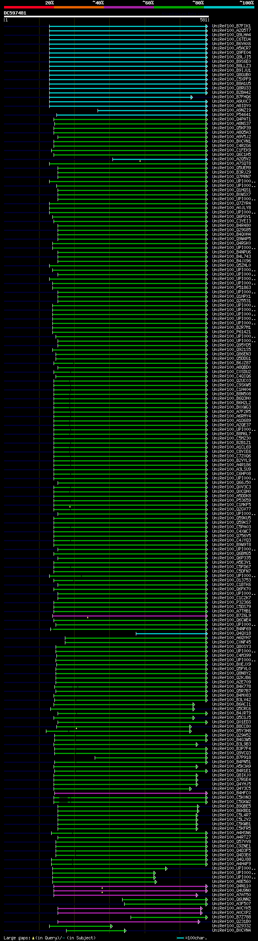The image size is (258, 941).
Task: Open hit UniRef100_A5ACR7
Action: (x=231, y=48)
